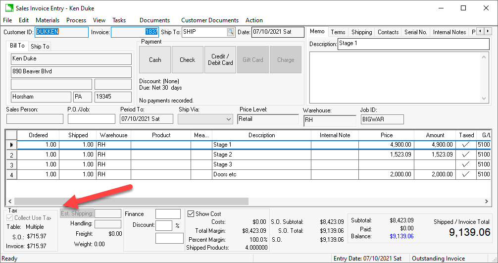Switch to the Shipping tab

[x=361, y=32]
